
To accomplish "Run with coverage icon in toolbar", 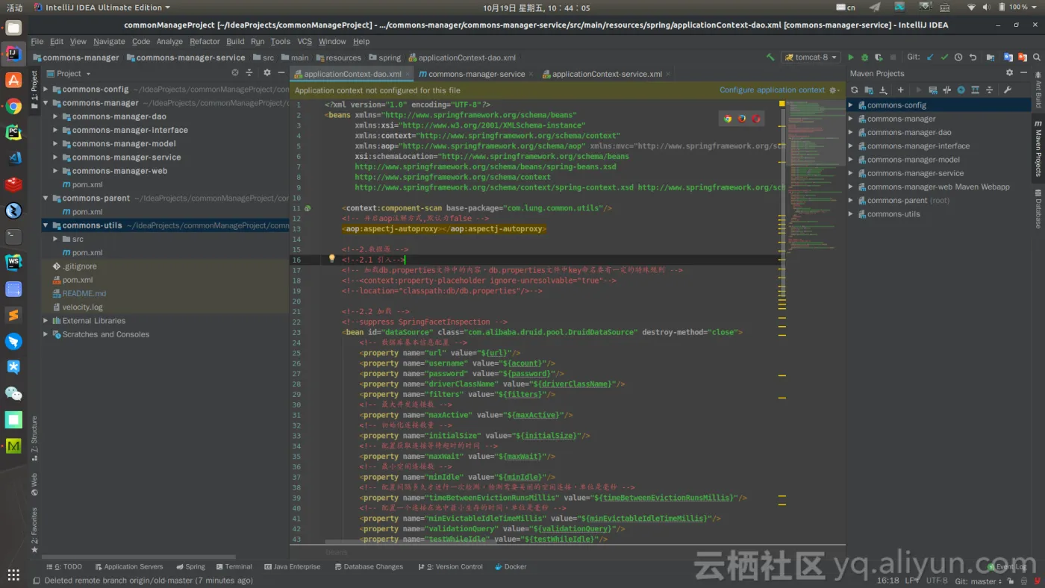I will [879, 57].
